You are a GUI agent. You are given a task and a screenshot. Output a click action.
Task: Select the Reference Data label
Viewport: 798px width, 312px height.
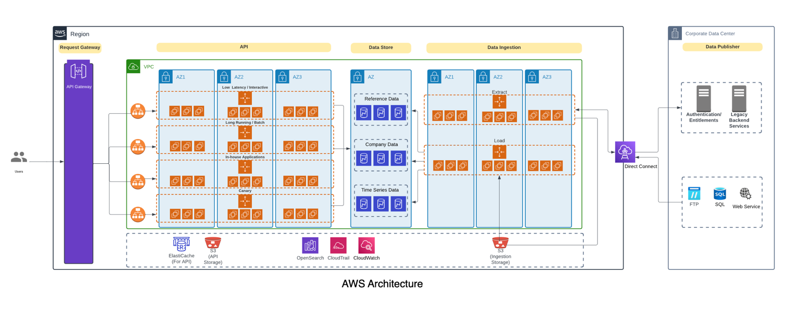382,99
